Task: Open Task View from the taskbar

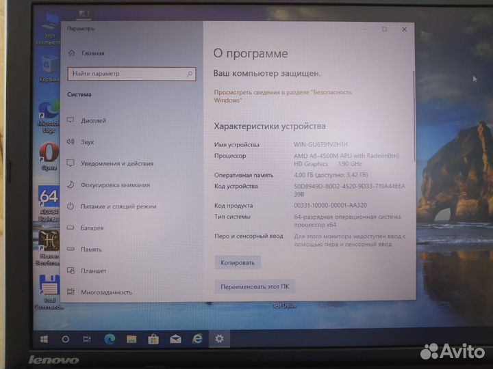Action: click(x=87, y=339)
